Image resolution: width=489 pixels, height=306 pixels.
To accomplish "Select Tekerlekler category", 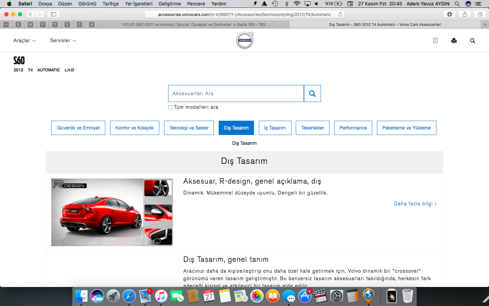I will [312, 128].
